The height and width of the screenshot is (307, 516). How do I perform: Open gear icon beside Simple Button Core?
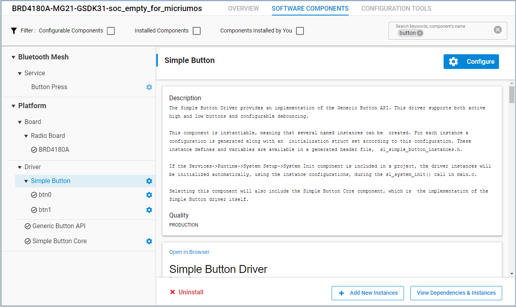pyautogui.click(x=149, y=241)
